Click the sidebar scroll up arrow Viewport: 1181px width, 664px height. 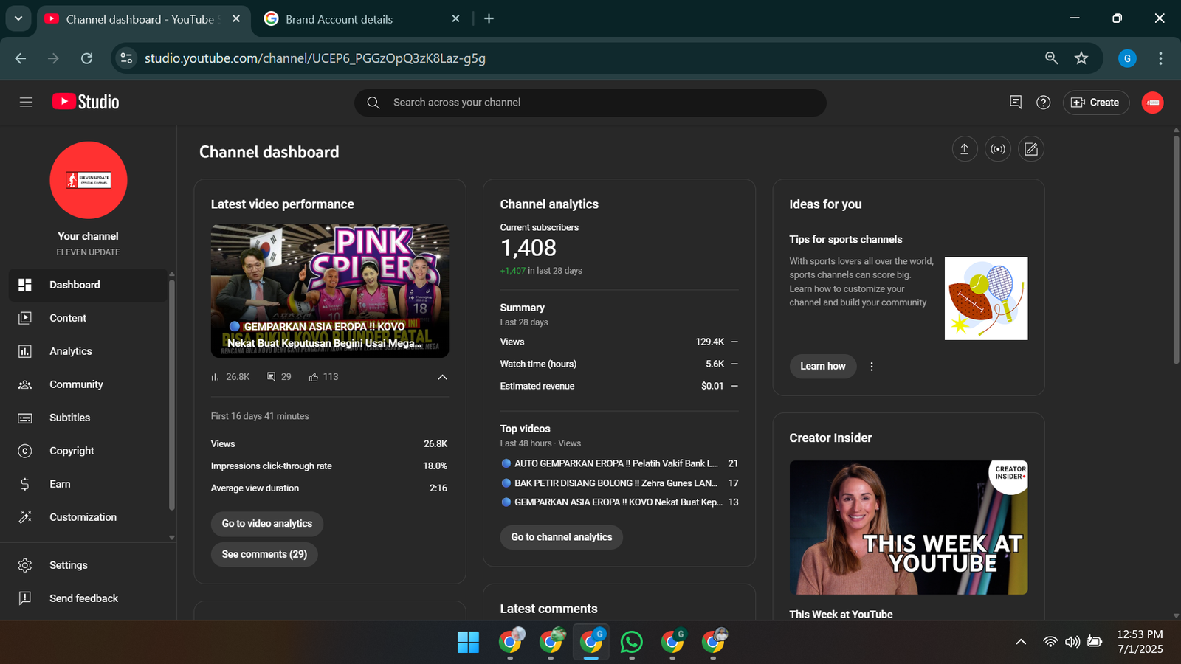coord(172,274)
